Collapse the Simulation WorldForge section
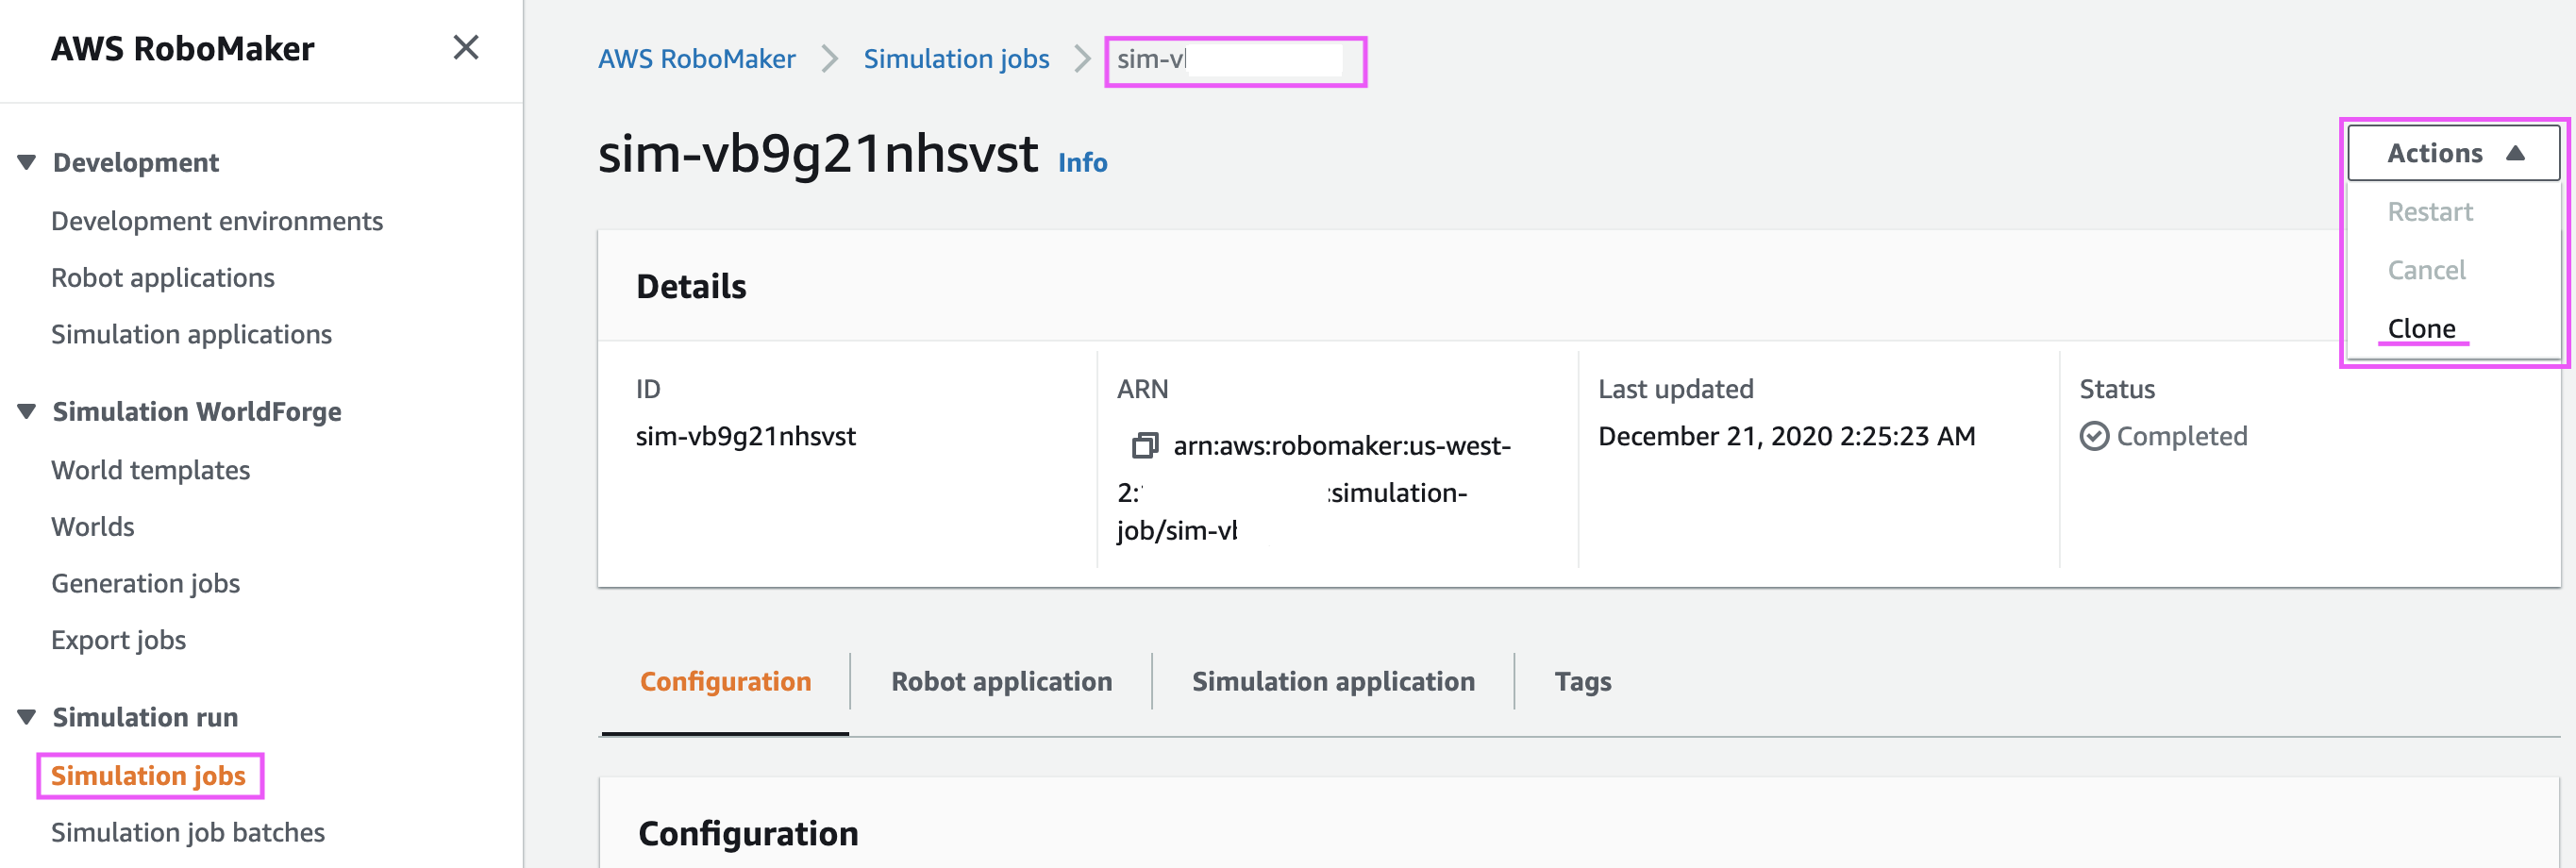Viewport: 2576px width, 868px height. click(25, 410)
